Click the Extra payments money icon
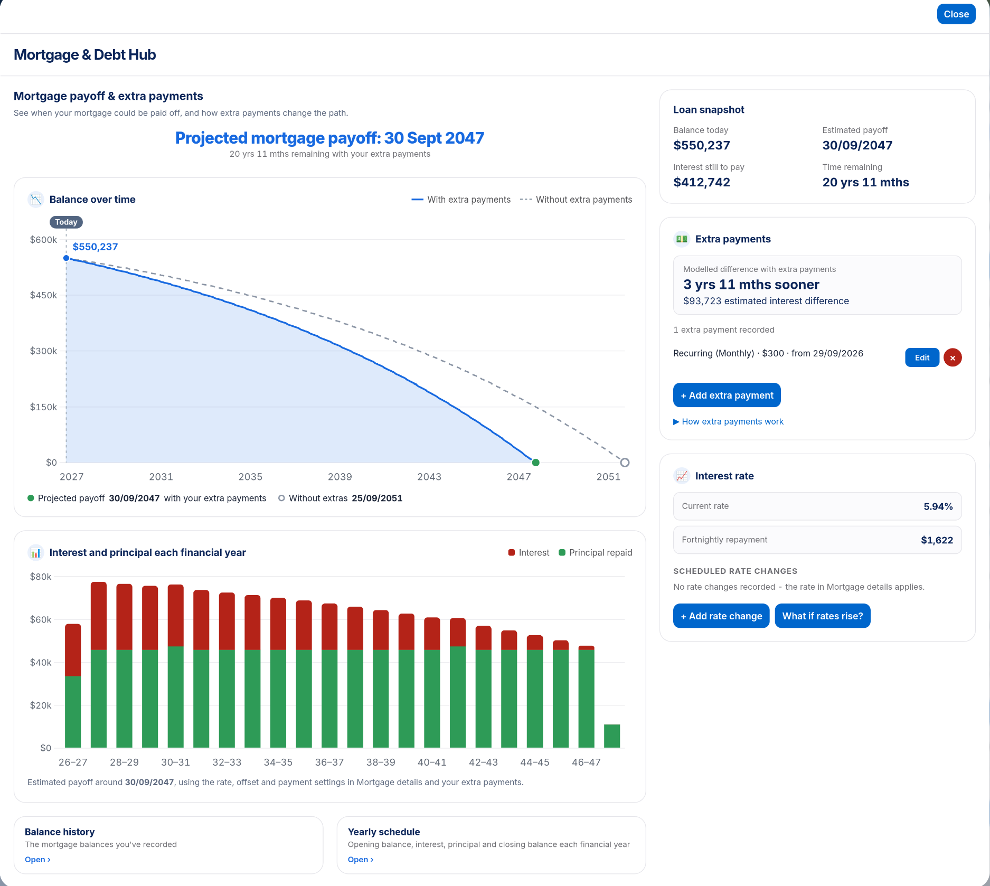Viewport: 990px width, 886px height. click(x=682, y=239)
